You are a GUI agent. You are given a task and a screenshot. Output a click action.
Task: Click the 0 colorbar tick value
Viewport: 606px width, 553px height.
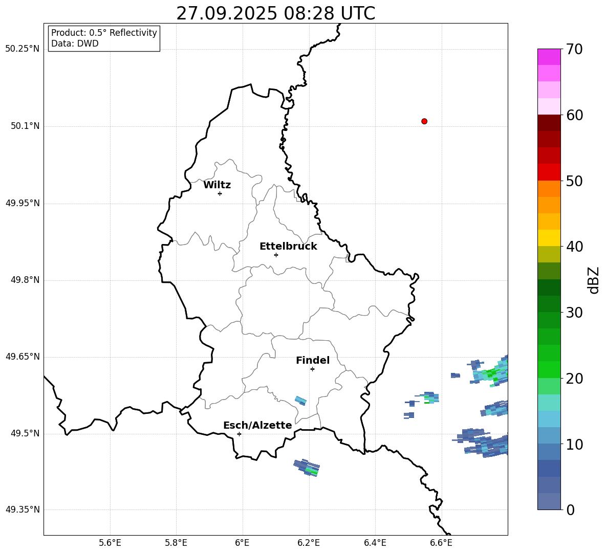click(570, 510)
